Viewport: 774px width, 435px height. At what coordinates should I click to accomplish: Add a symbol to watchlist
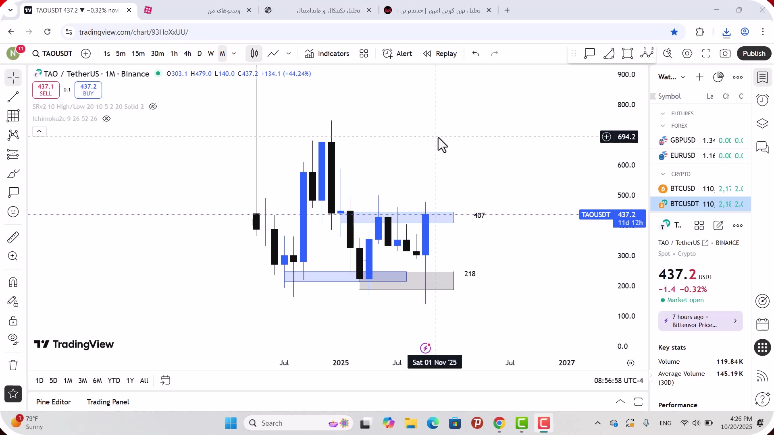click(x=699, y=77)
